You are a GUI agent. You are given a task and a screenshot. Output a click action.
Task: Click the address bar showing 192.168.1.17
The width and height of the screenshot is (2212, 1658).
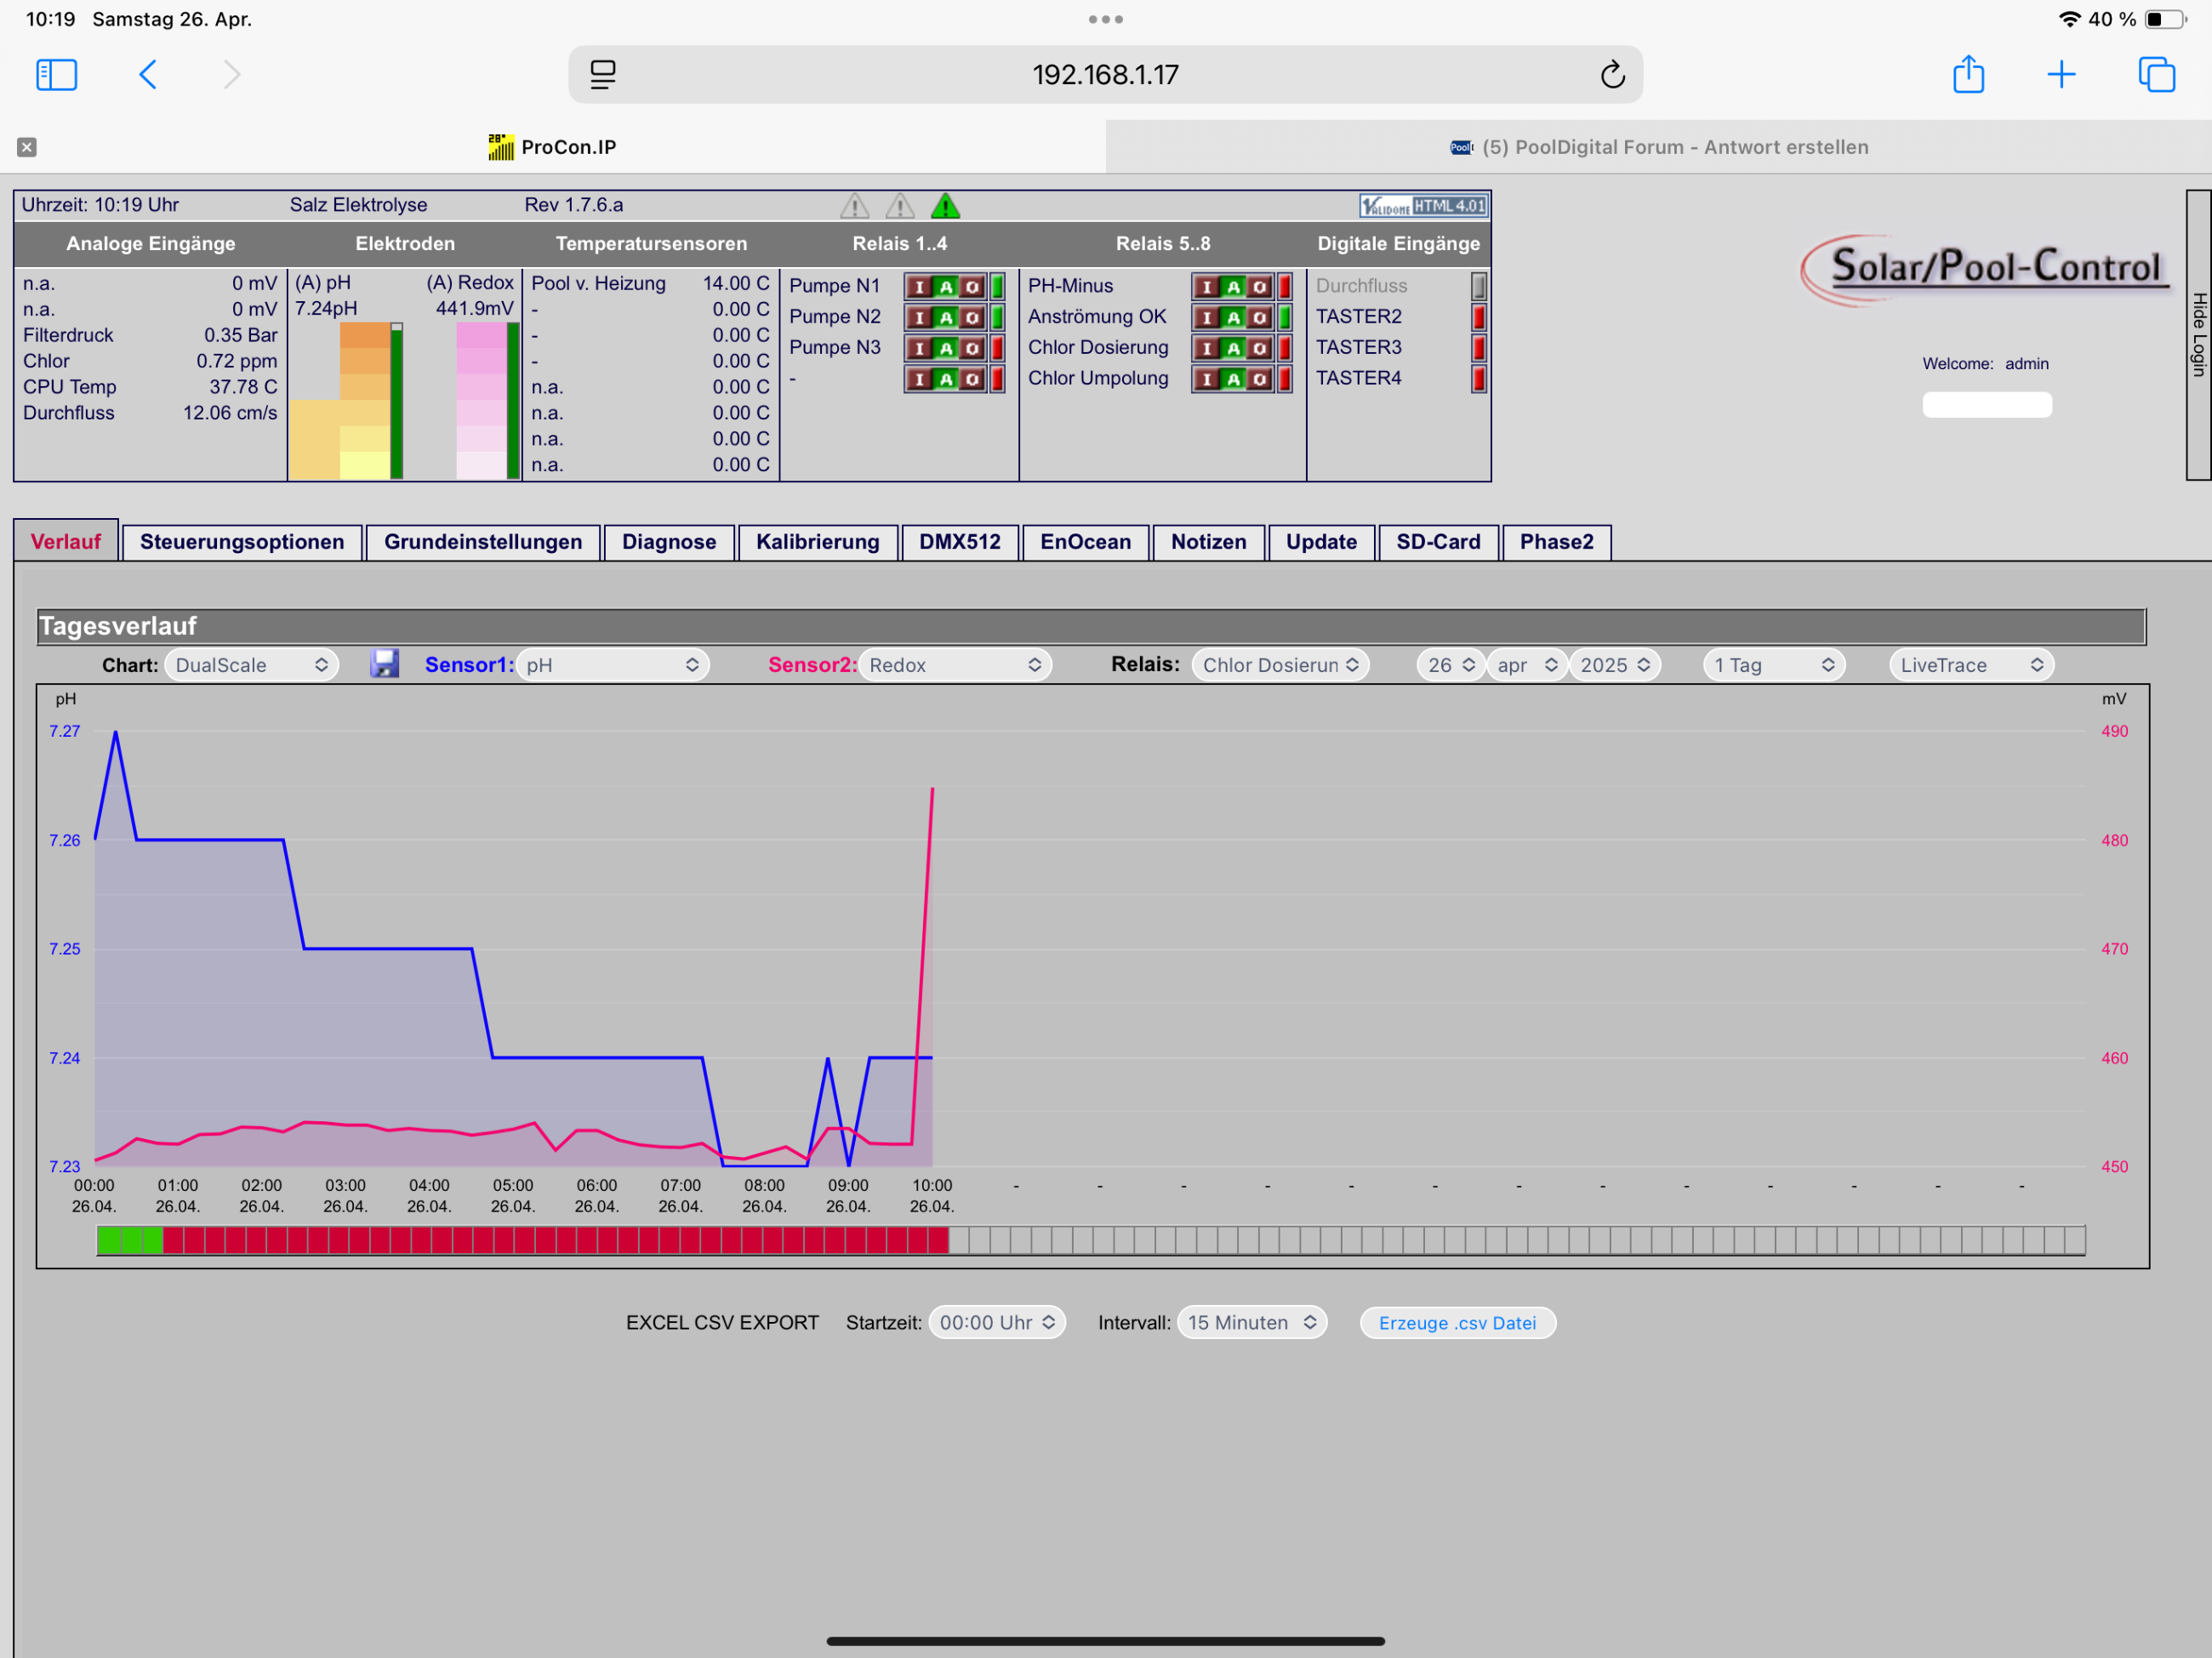tap(1105, 75)
